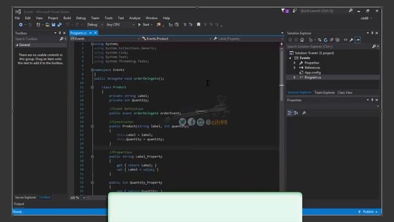This screenshot has height=222, width=394.
Task: Toggle auto-hide pin on Properties panel
Action: click(372, 100)
